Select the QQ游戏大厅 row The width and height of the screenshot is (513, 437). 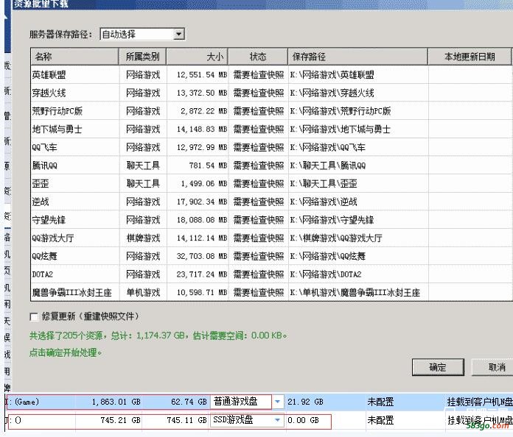[x=271, y=238]
